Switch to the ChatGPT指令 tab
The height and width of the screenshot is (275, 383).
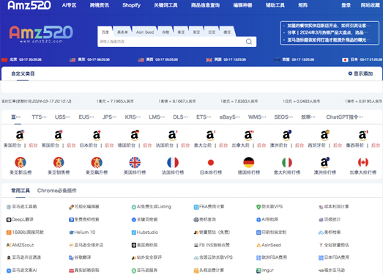[x=345, y=117]
